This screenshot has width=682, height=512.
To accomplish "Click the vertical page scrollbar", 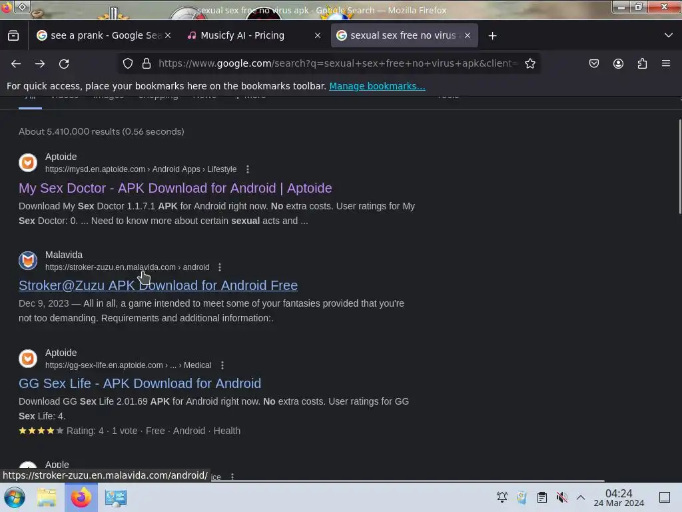I will pyautogui.click(x=679, y=167).
